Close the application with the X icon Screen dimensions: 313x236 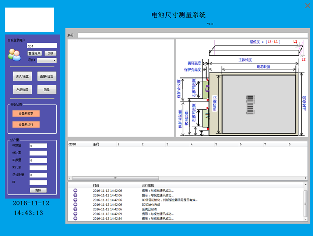[x=307, y=6]
